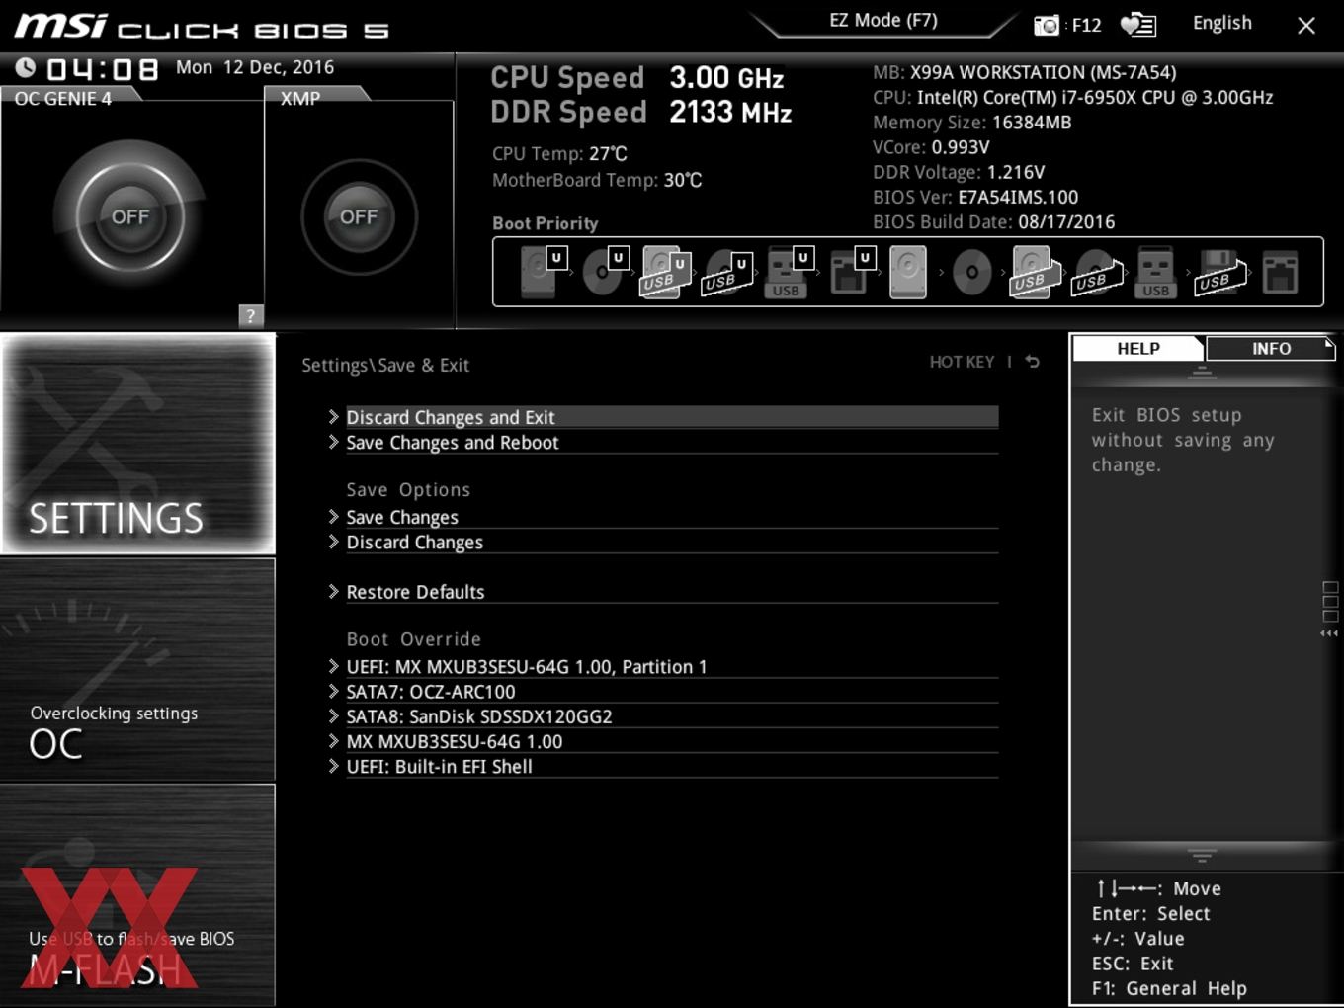Expand the SATA7: OCZ-ARC100 chevron

(334, 691)
